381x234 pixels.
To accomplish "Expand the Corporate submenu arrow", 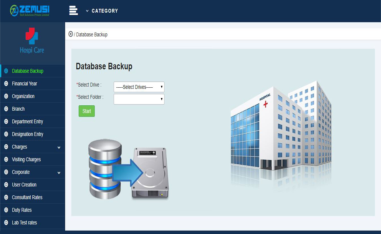I will coord(59,172).
